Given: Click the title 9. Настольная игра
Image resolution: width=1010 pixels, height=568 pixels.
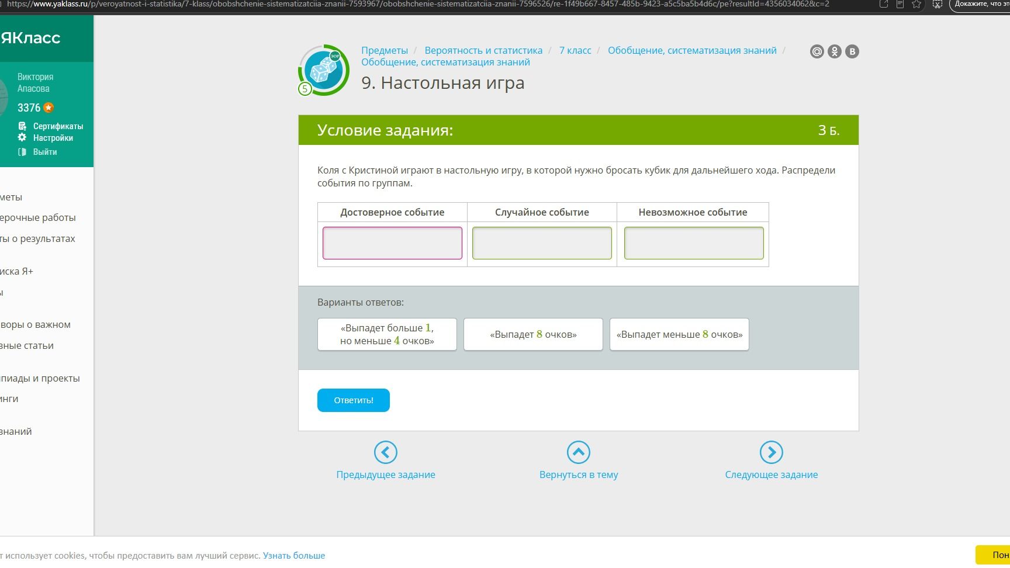Looking at the screenshot, I should (x=442, y=83).
